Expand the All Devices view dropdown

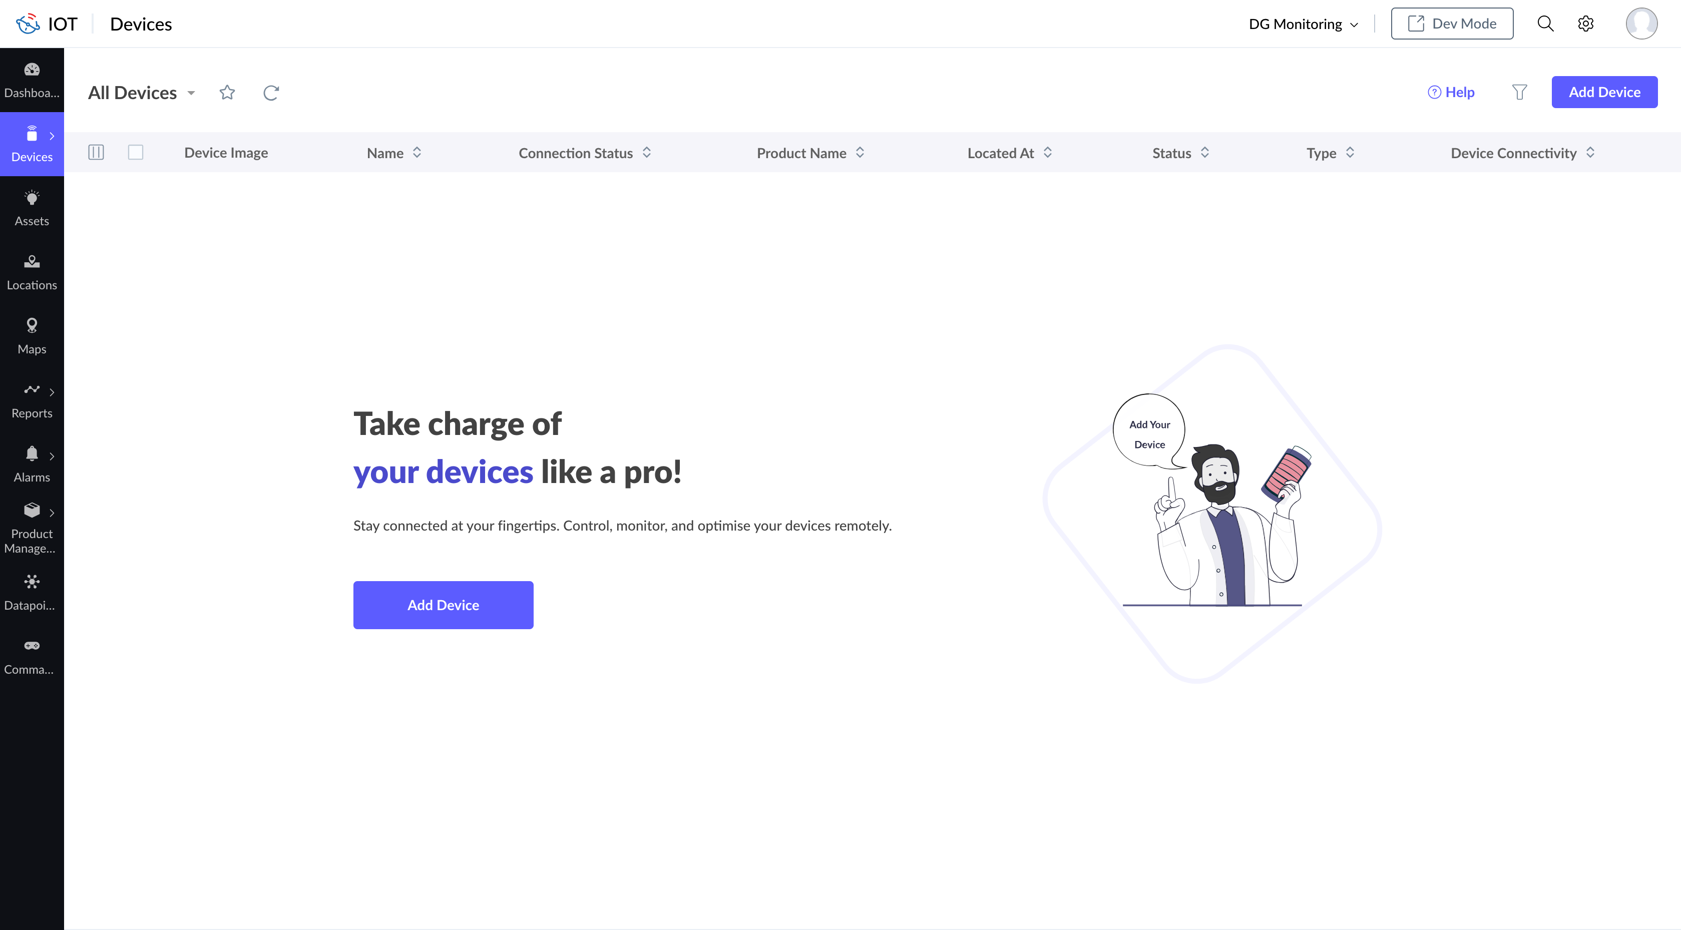pyautogui.click(x=191, y=93)
